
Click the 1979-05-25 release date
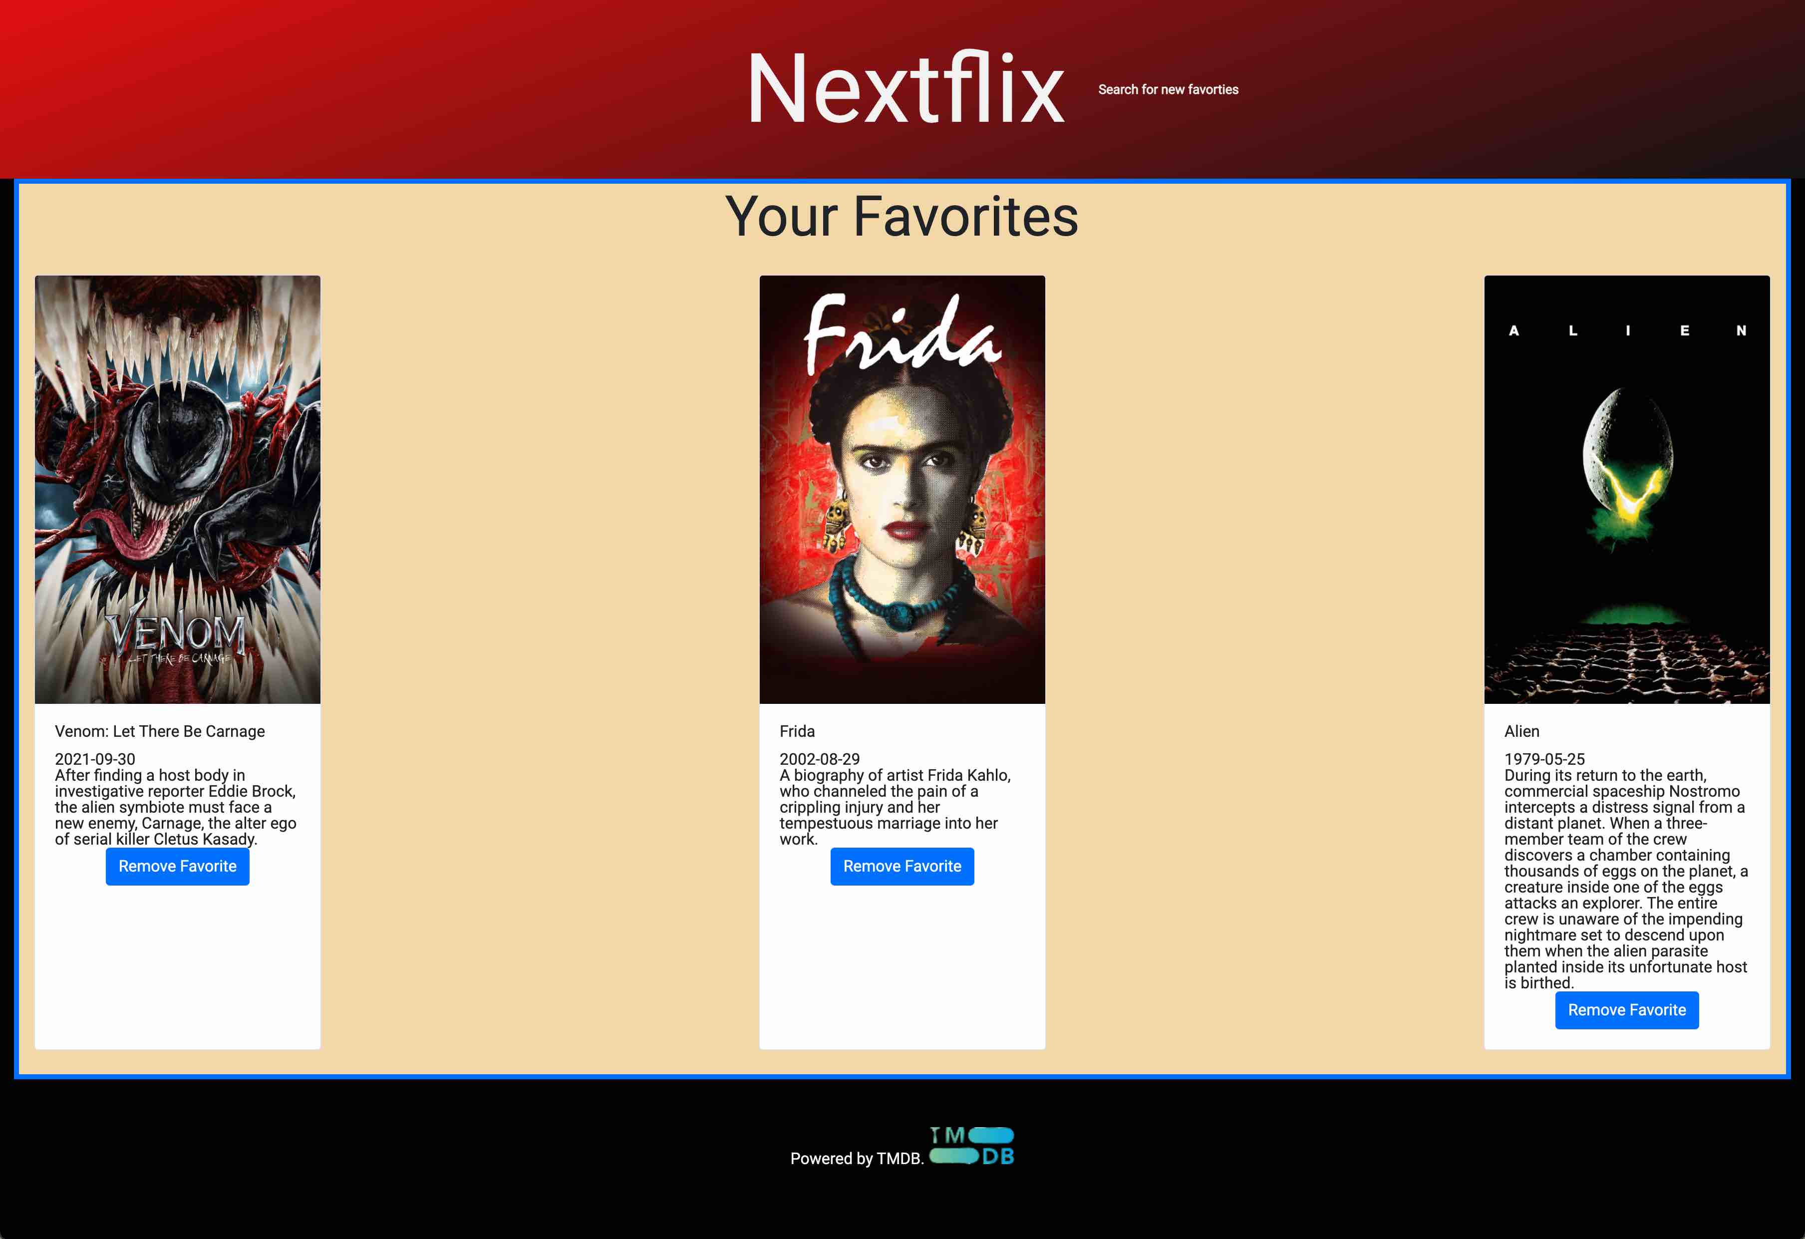point(1544,759)
